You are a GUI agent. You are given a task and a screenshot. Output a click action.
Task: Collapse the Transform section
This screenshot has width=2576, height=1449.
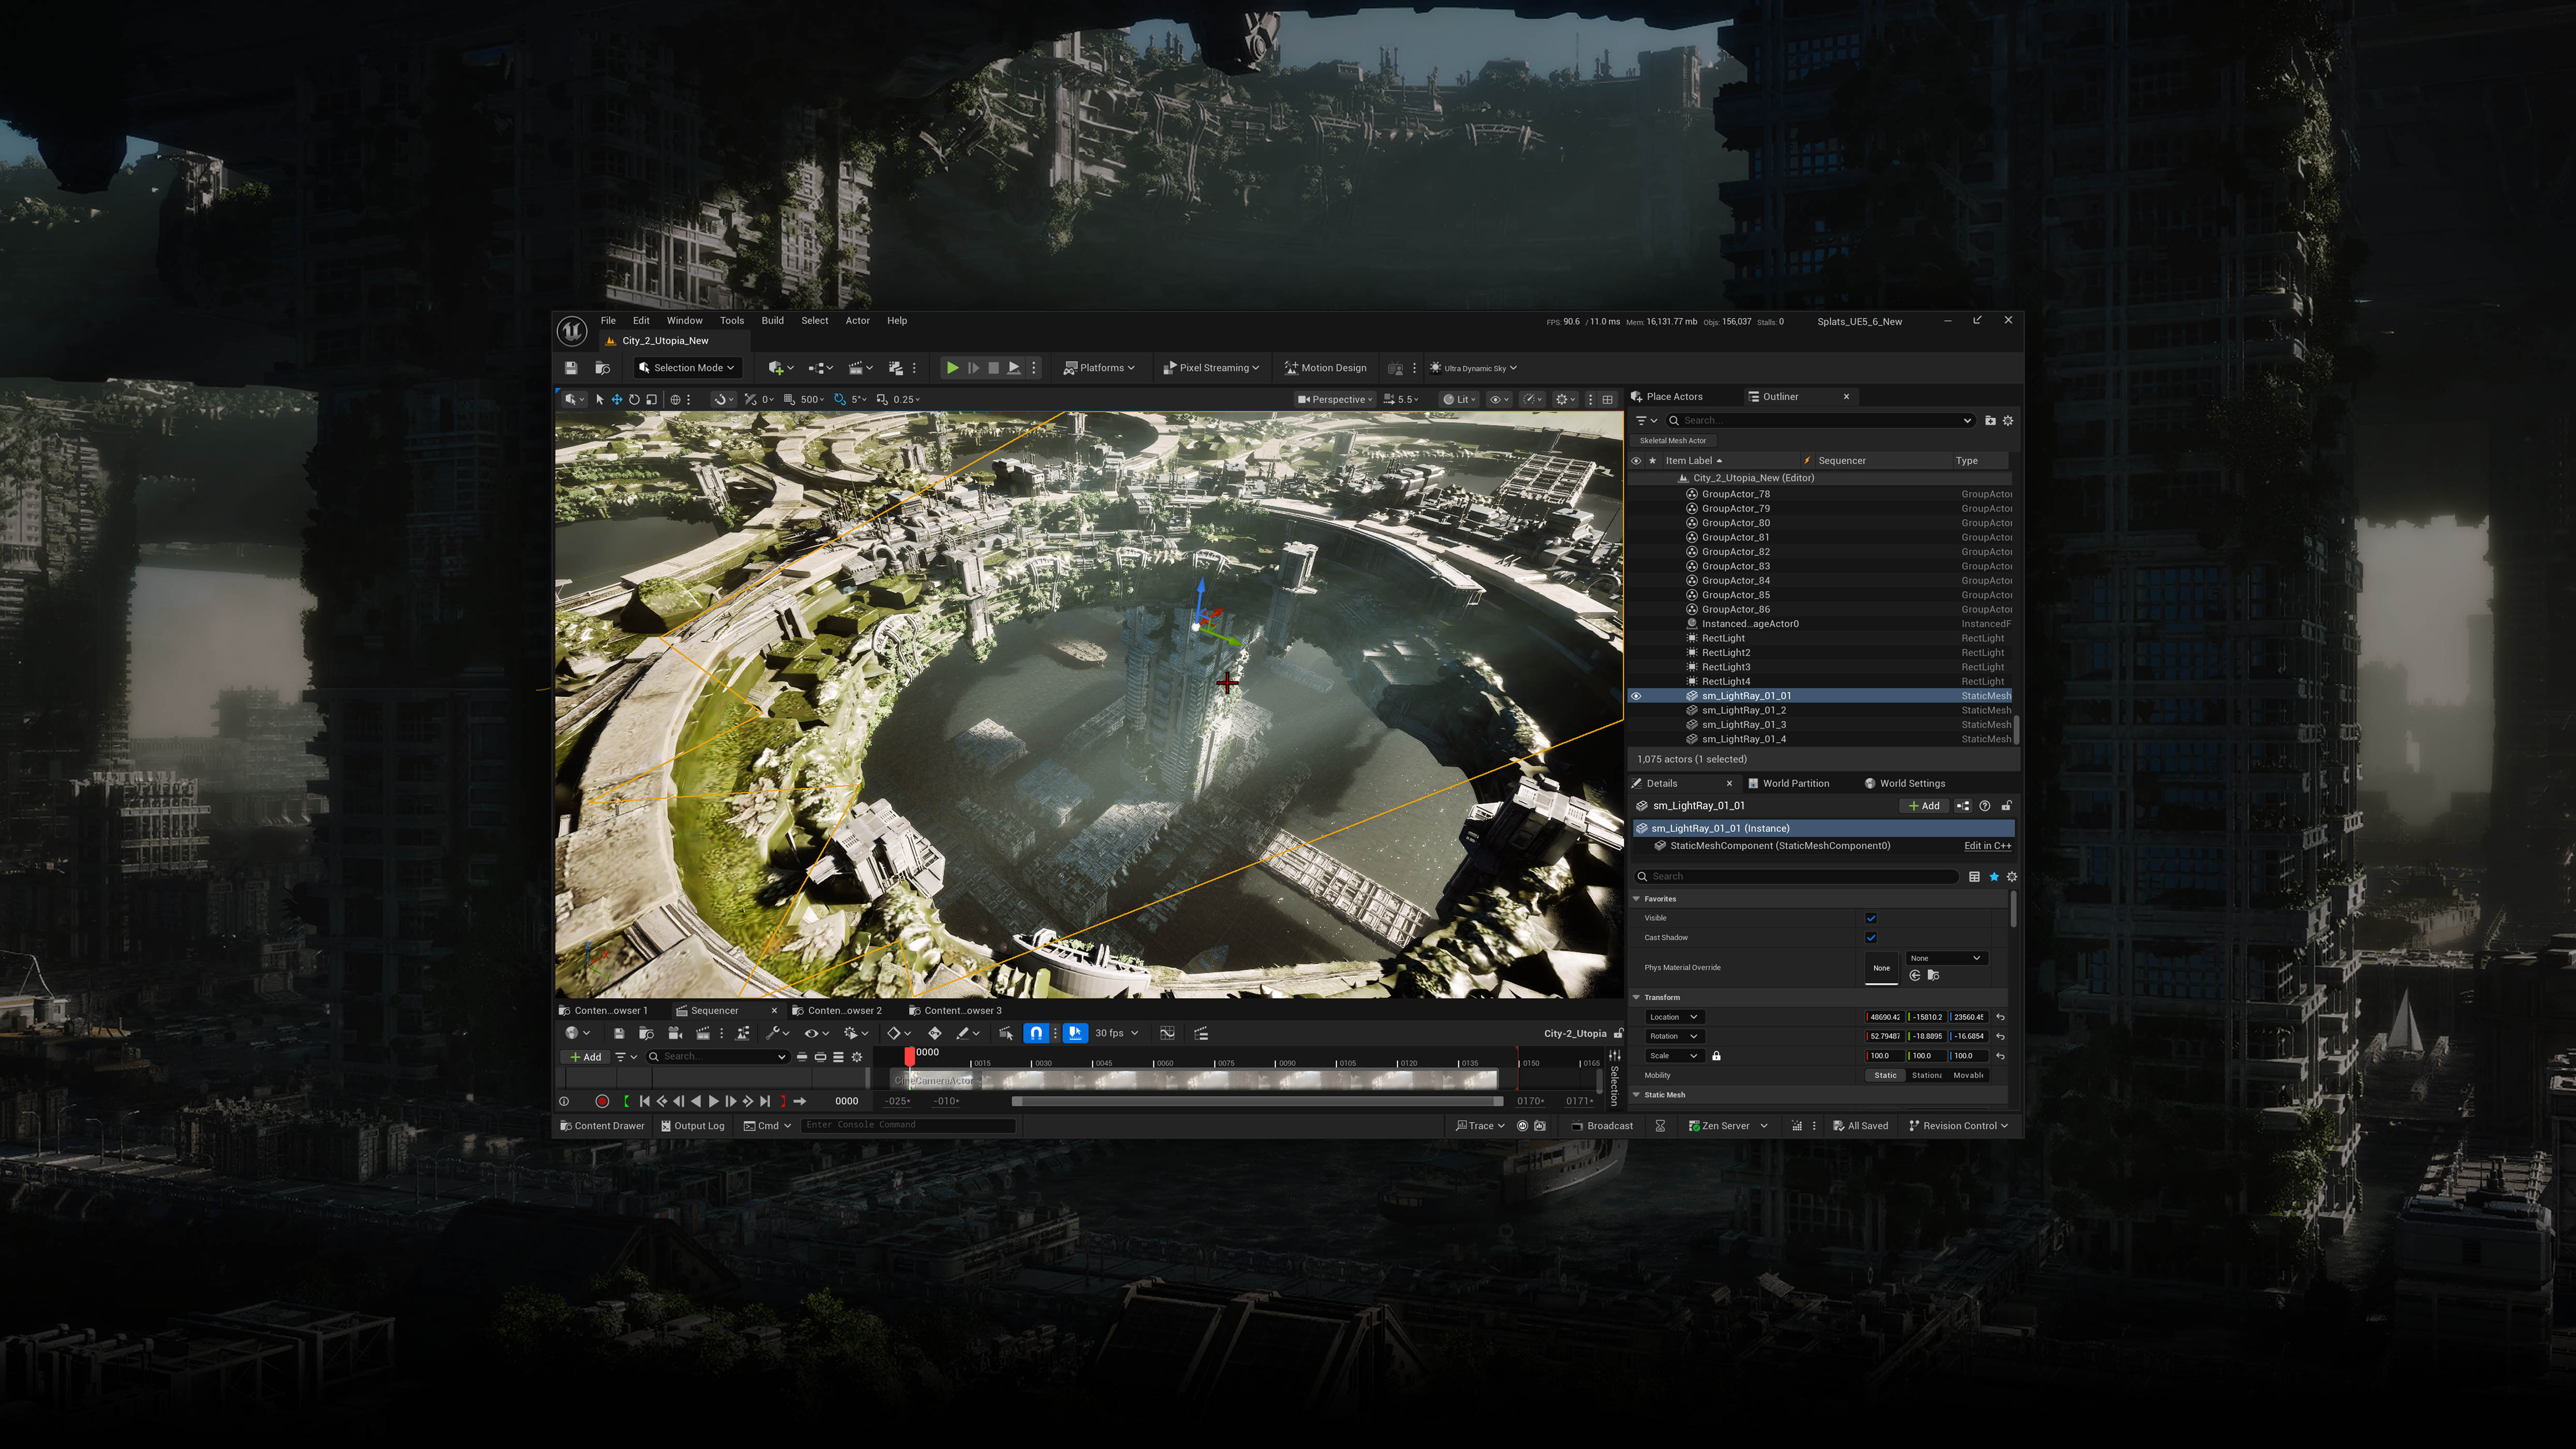pyautogui.click(x=1637, y=997)
